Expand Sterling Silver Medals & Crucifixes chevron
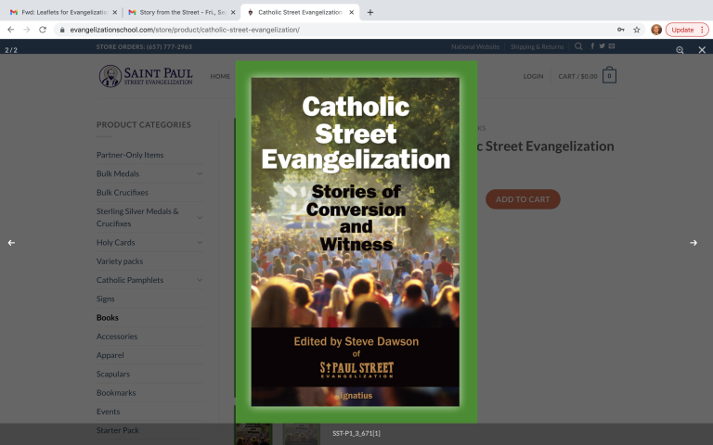 point(200,218)
